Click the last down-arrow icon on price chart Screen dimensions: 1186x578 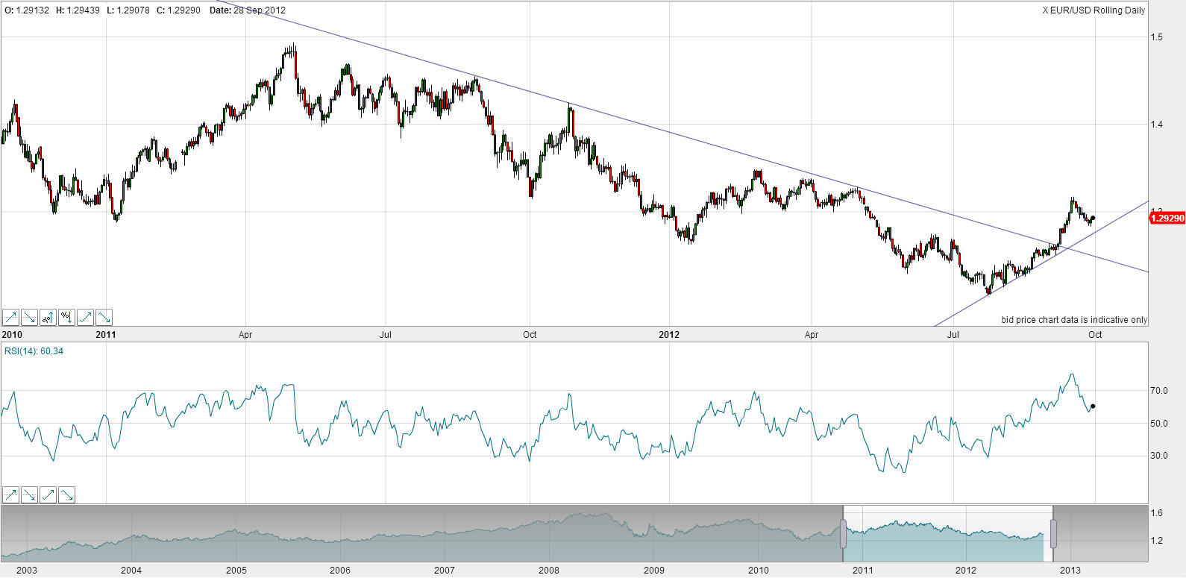(x=104, y=318)
